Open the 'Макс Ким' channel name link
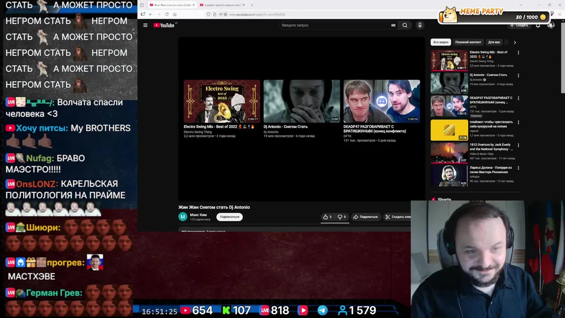 tap(198, 215)
